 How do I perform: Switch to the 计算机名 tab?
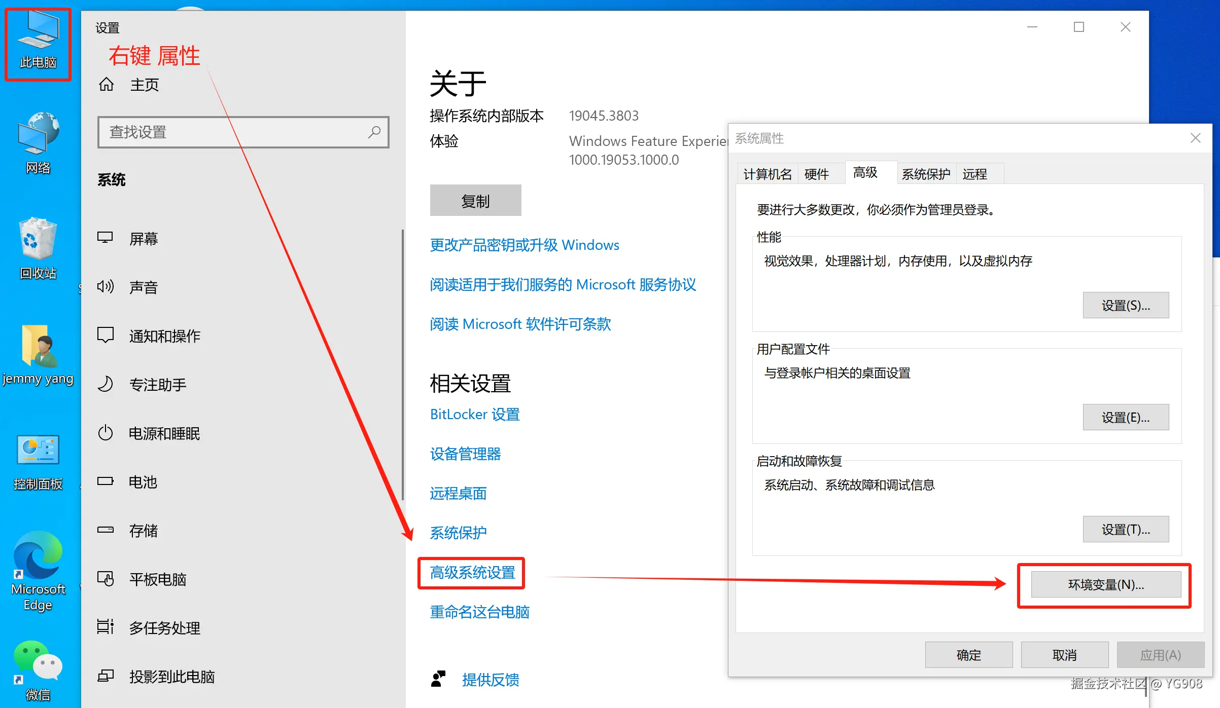click(767, 174)
